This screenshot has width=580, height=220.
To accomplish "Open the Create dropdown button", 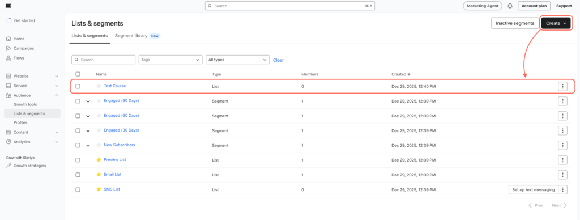I will [x=556, y=23].
